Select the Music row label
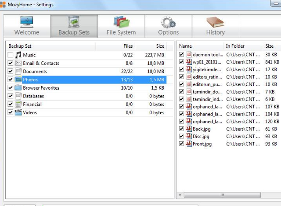The image size is (281, 206). (x=29, y=55)
